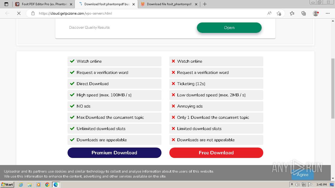Screen dimensions: 335x188
Task: Click 'Max Download the concurrent topic' row
Action: point(114,118)
